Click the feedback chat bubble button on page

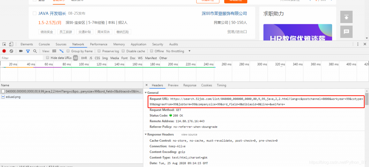[346, 32]
